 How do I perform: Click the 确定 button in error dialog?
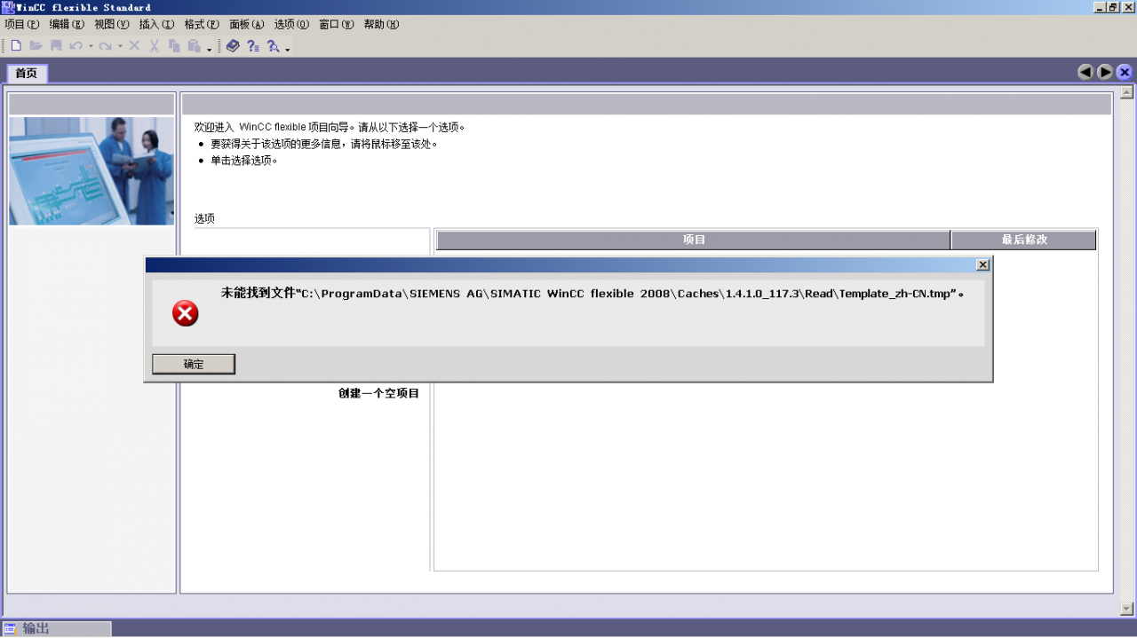point(194,364)
